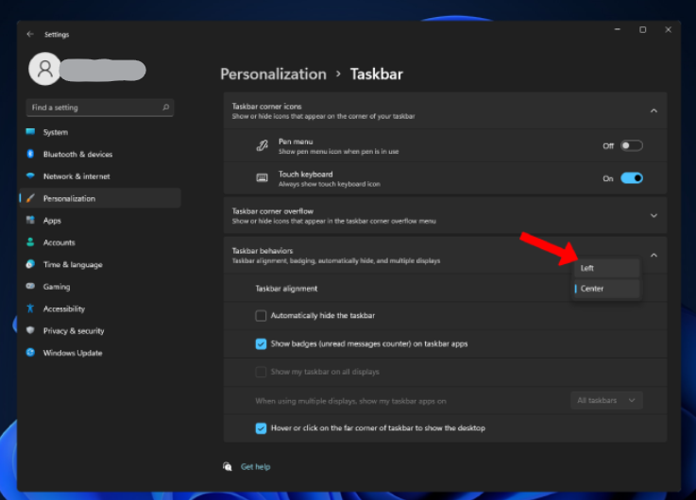
Task: Click the Accounts person icon
Action: coord(30,242)
